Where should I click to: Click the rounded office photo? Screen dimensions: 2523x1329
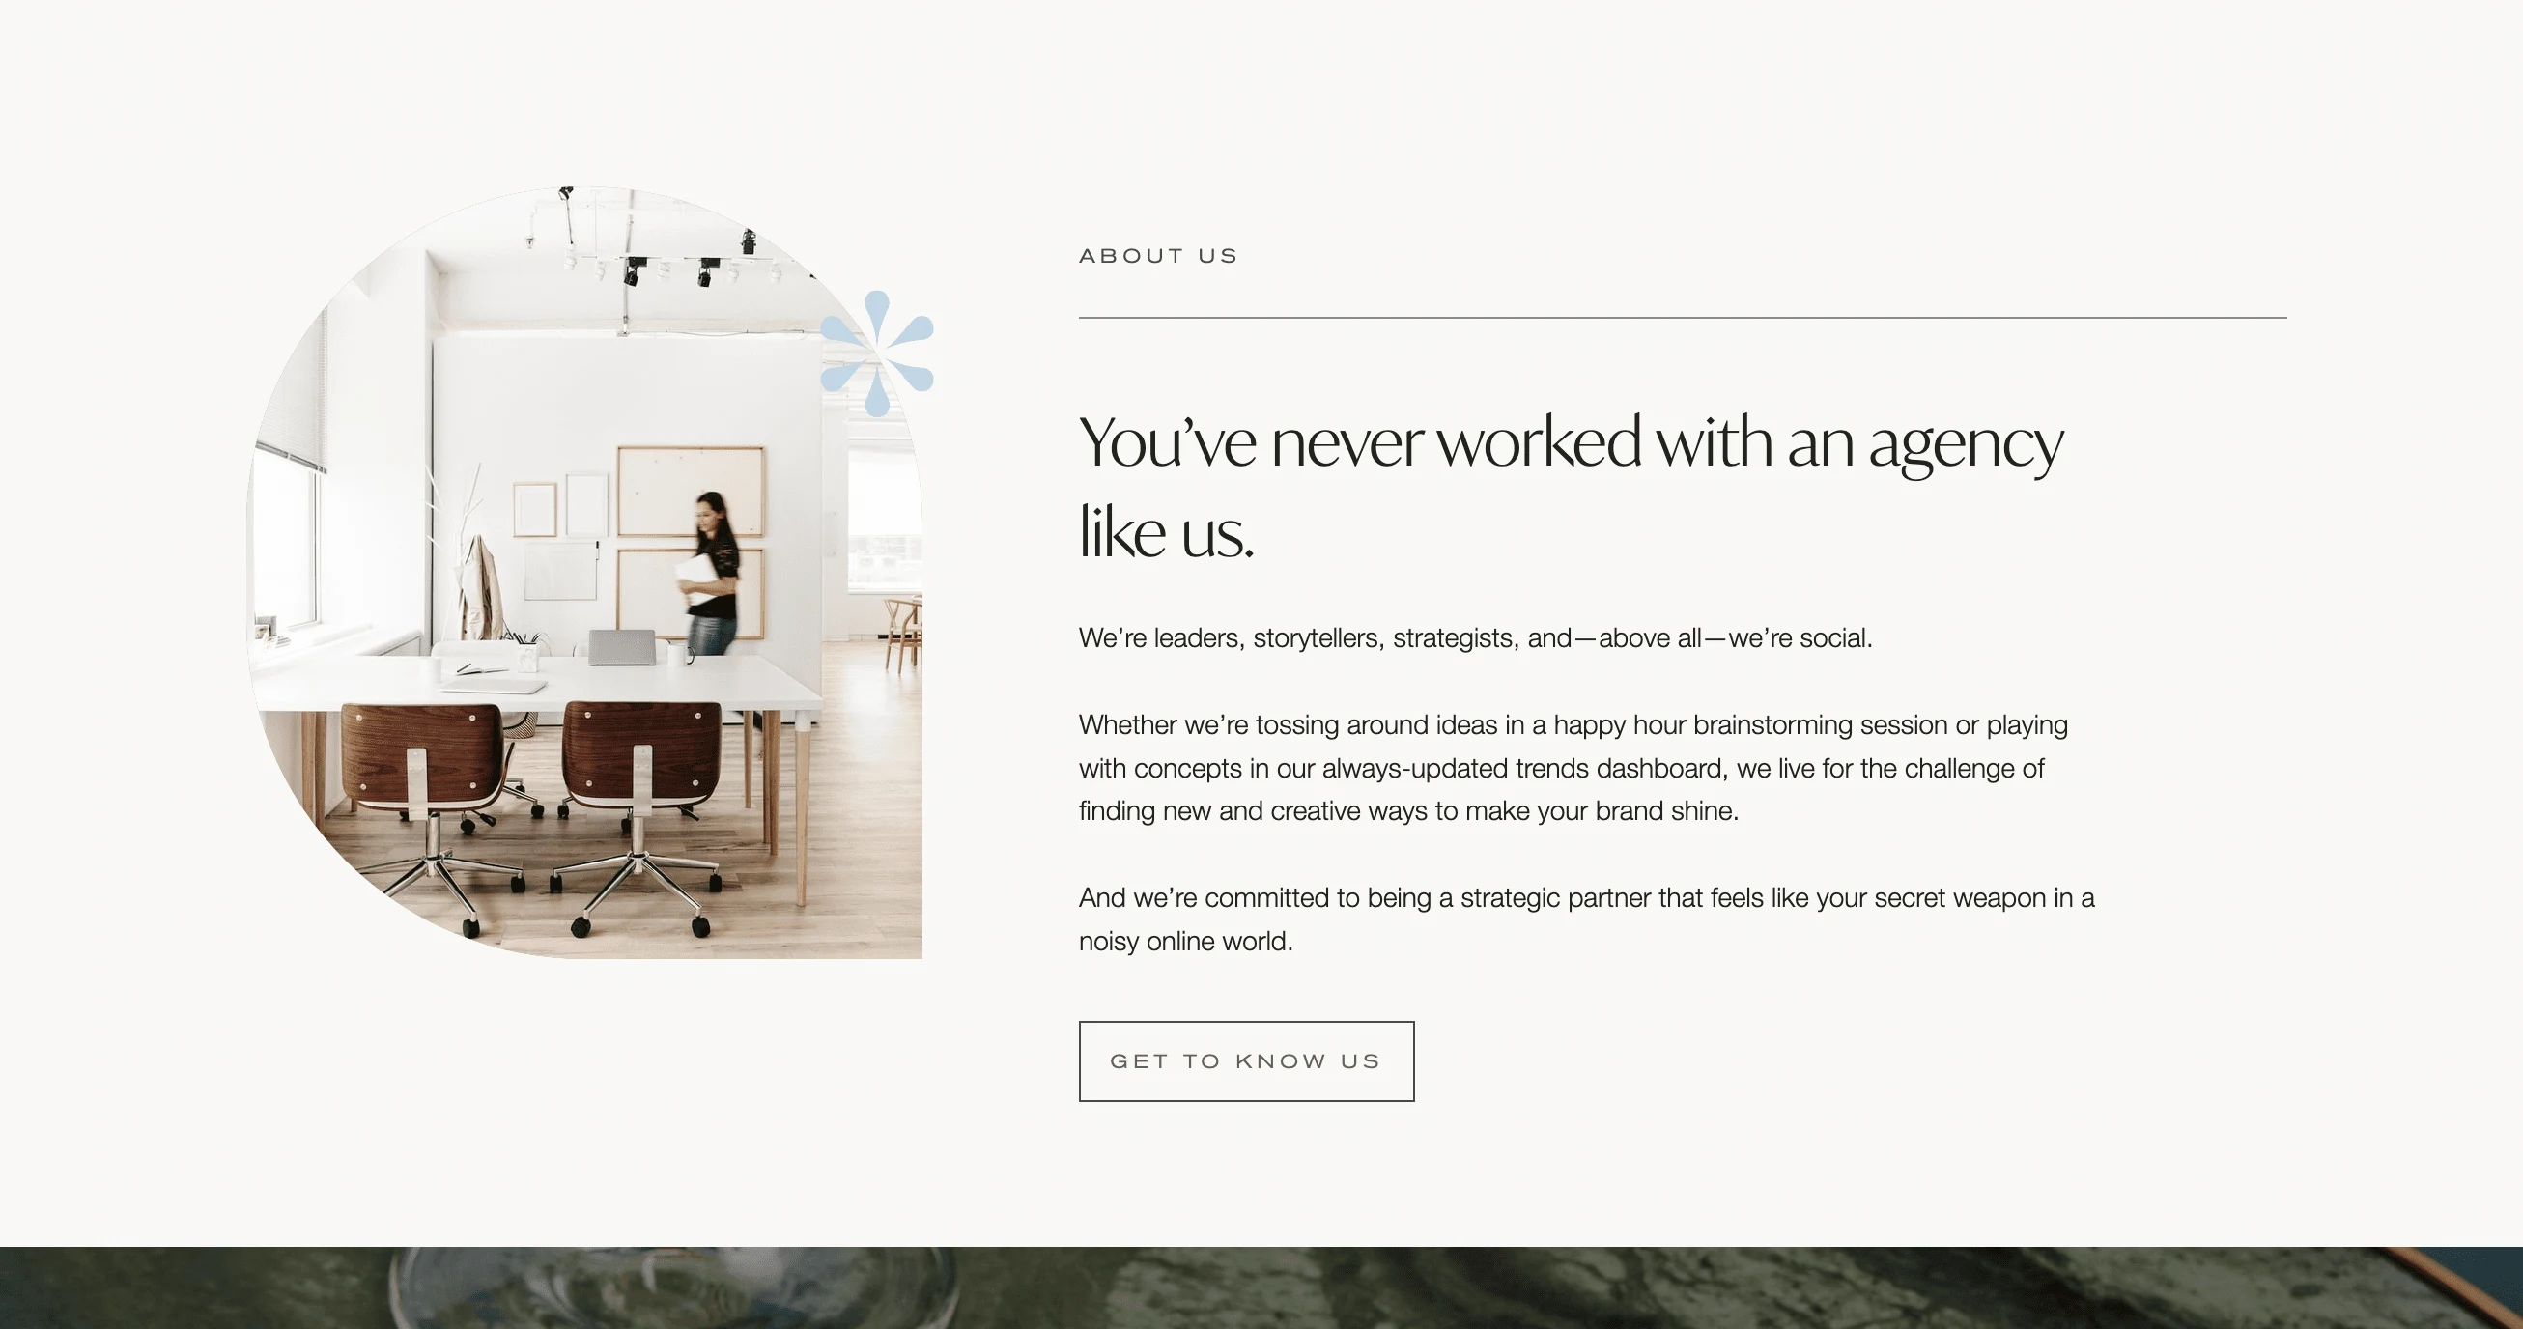[583, 572]
